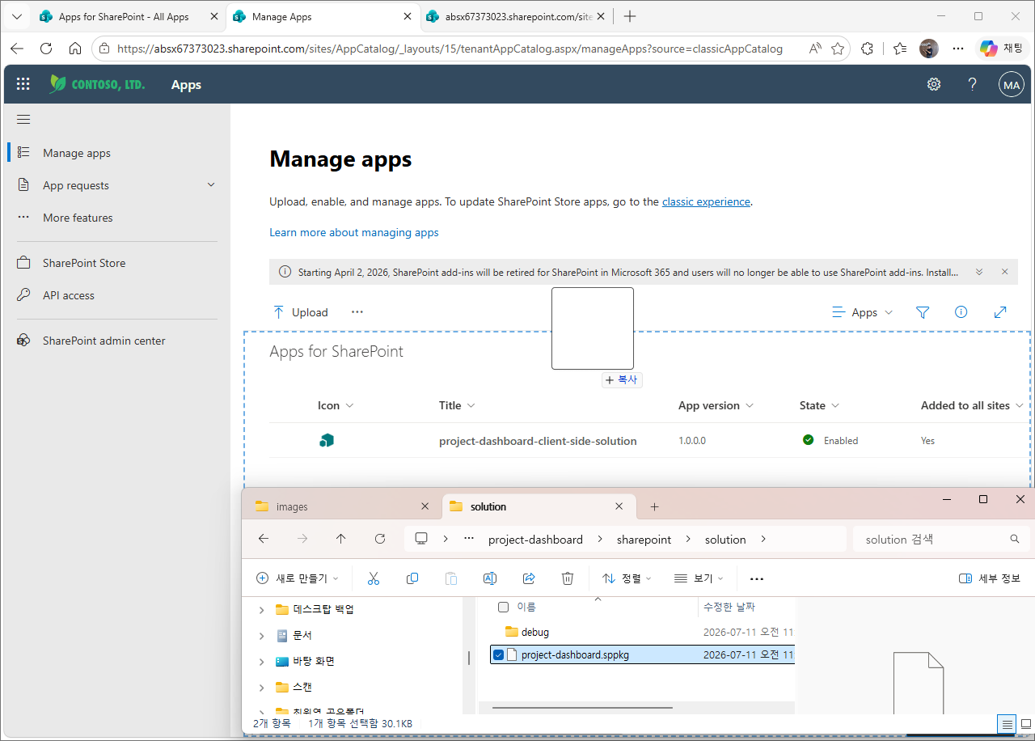This screenshot has height=741, width=1035.
Task: Expand list to full-page view
Action: click(1000, 312)
